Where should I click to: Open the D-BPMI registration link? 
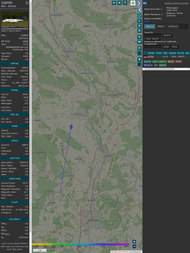point(25,35)
